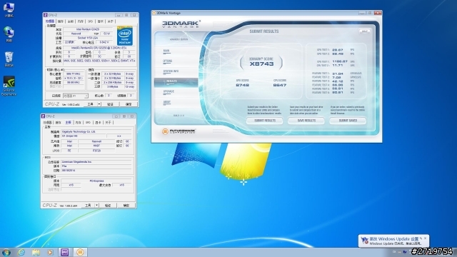Select the 关于 tab in lower CPU-Z
457x257 pixels.
tap(108, 123)
